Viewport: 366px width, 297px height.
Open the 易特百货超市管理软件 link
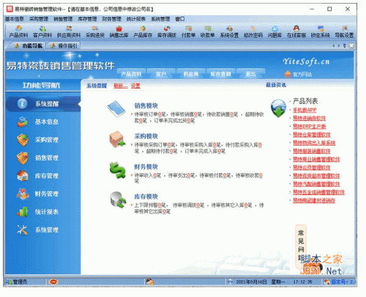pos(316,176)
